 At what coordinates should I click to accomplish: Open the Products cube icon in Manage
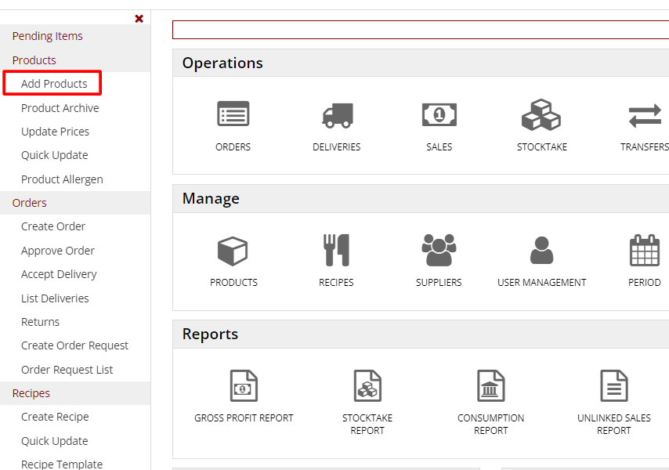point(233,251)
